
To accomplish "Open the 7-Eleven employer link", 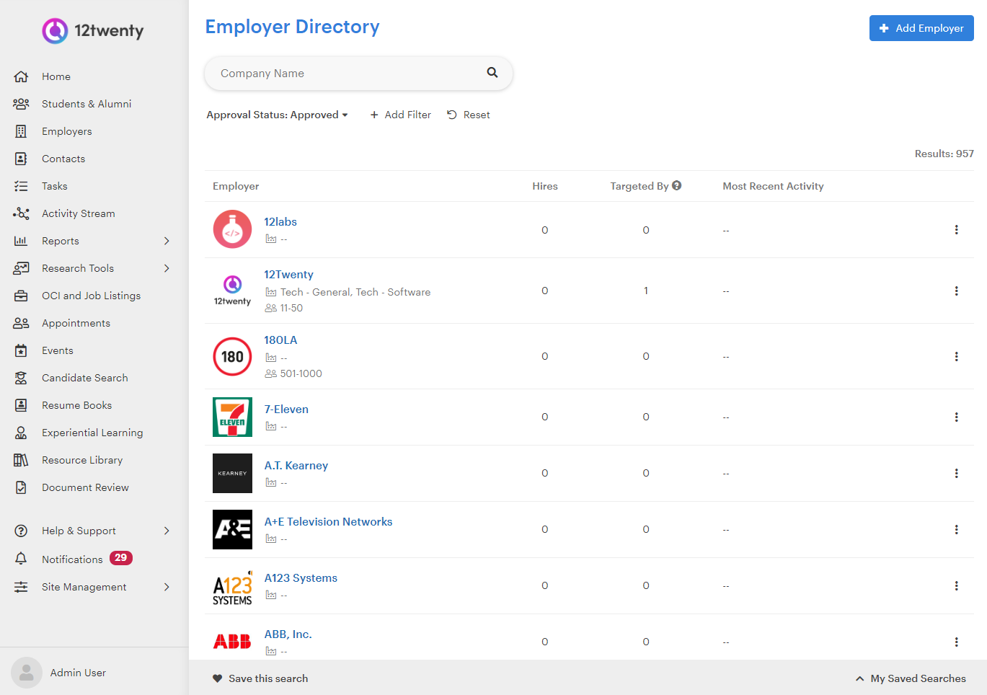I will pyautogui.click(x=286, y=410).
